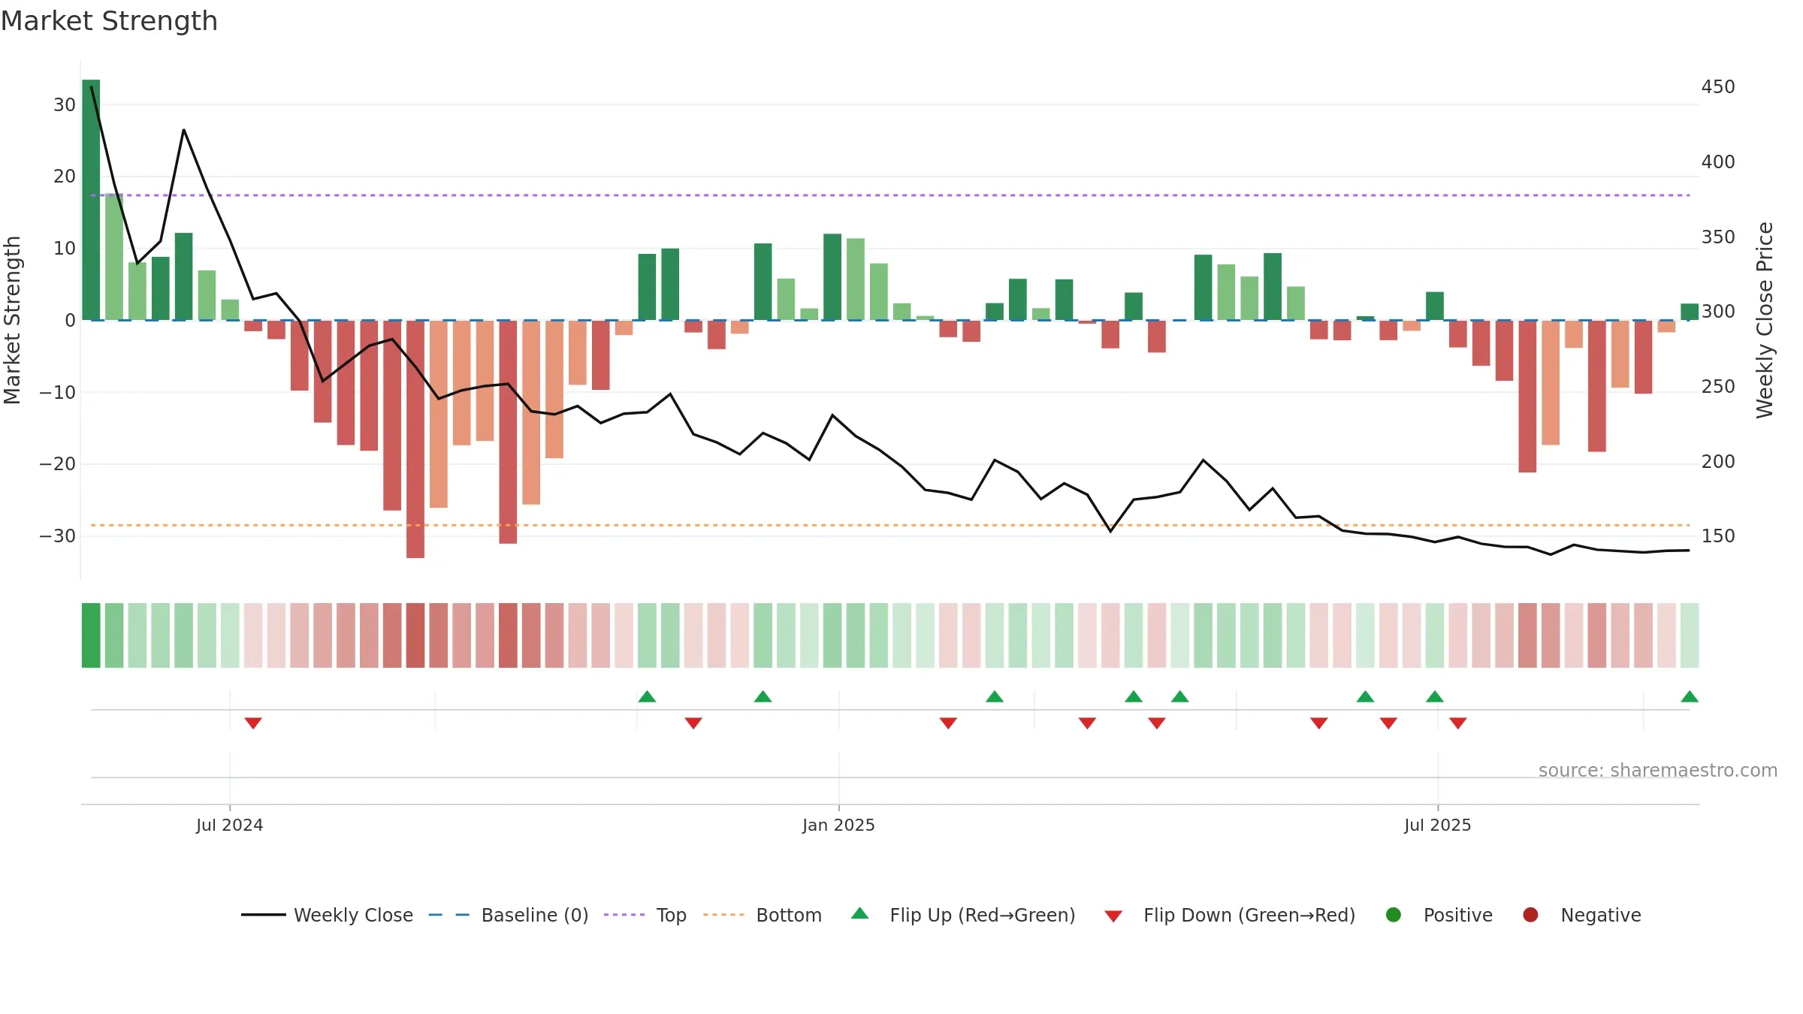This screenshot has width=1803, height=1014.
Task: Click the green Flip Up triangle in the legend
Action: click(x=860, y=913)
